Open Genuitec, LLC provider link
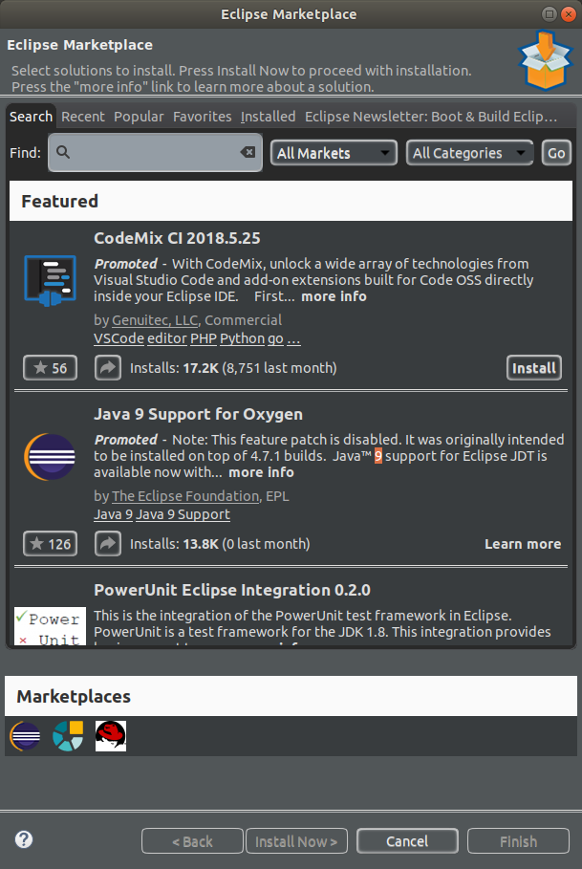Viewport: 582px width, 869px height. (x=155, y=320)
